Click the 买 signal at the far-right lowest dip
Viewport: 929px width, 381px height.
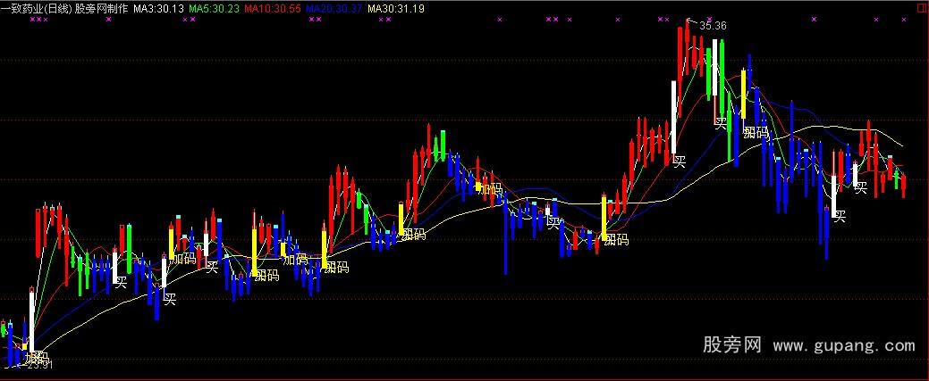839,215
